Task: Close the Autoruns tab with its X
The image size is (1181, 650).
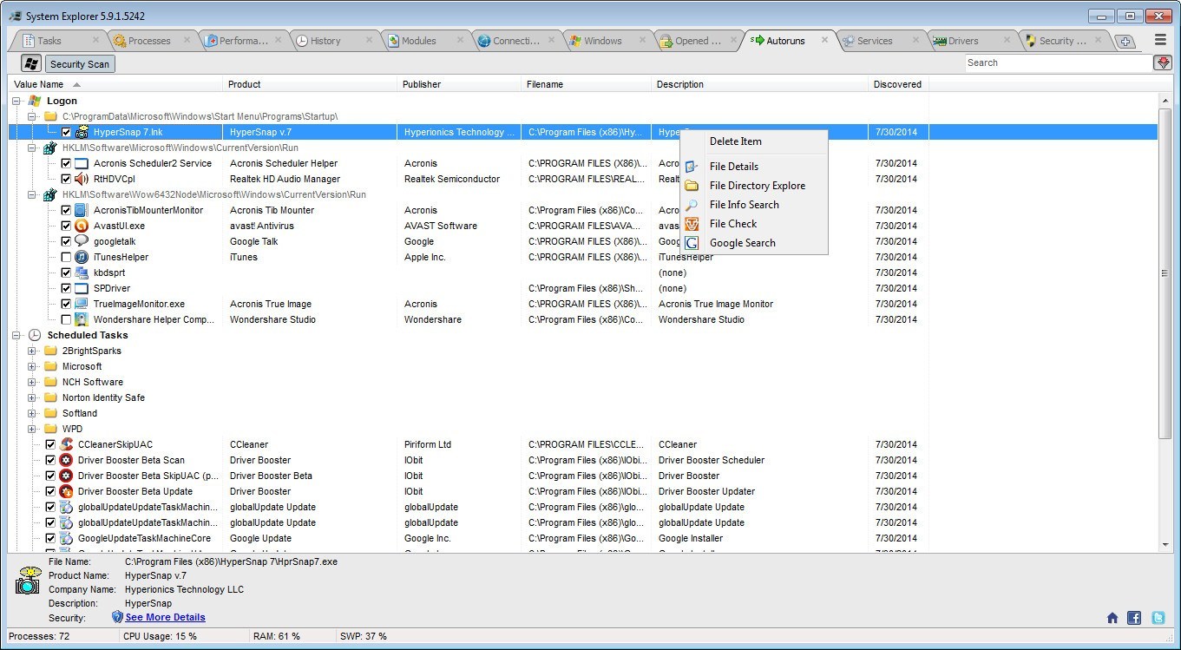Action: 824,40
